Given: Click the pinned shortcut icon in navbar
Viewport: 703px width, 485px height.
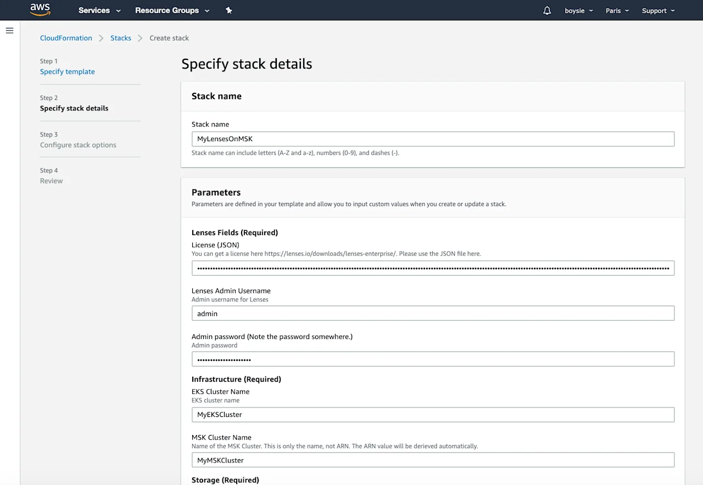Looking at the screenshot, I should click(x=229, y=10).
